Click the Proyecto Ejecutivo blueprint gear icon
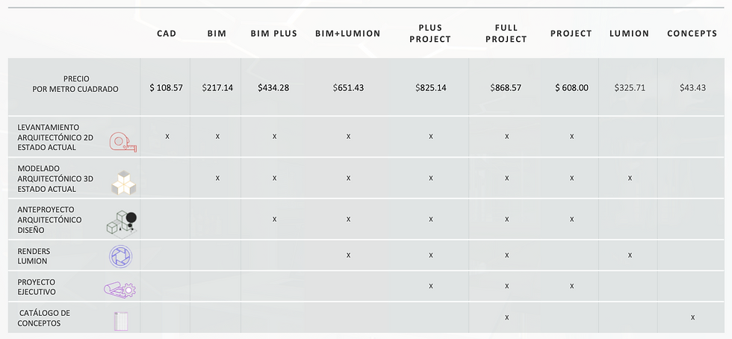 [x=120, y=290]
